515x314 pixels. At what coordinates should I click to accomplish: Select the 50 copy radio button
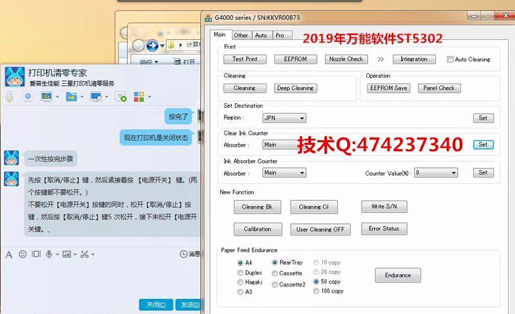coord(316,281)
